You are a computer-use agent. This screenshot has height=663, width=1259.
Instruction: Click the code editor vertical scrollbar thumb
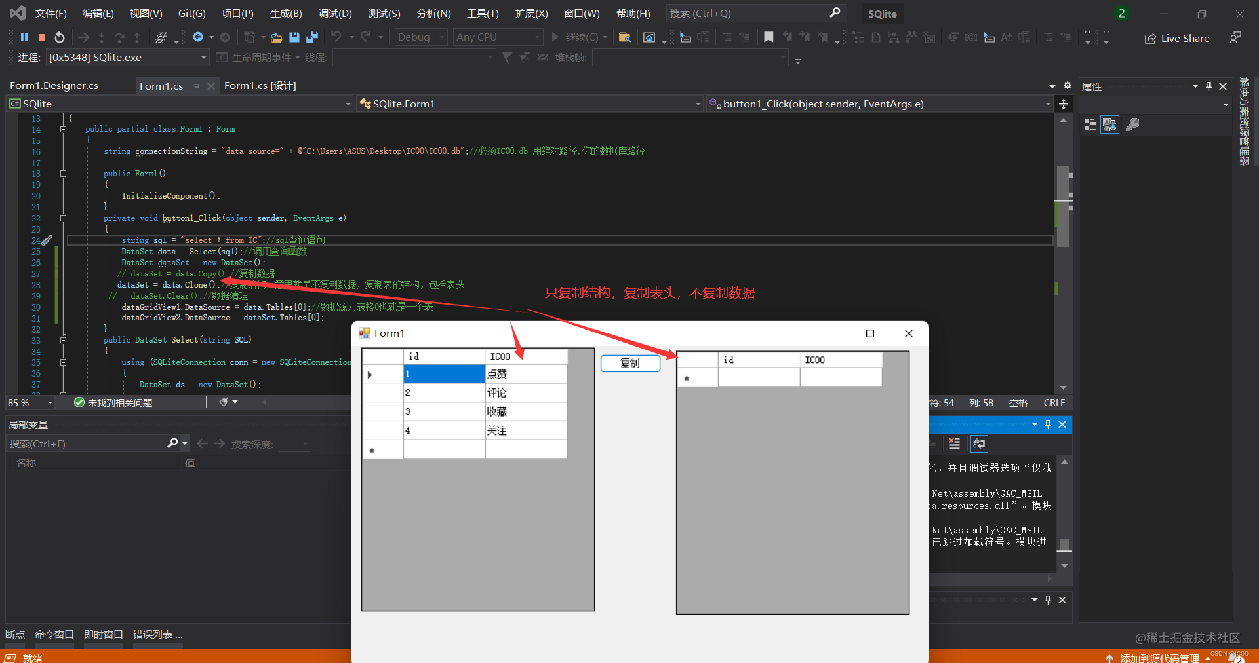click(1063, 206)
